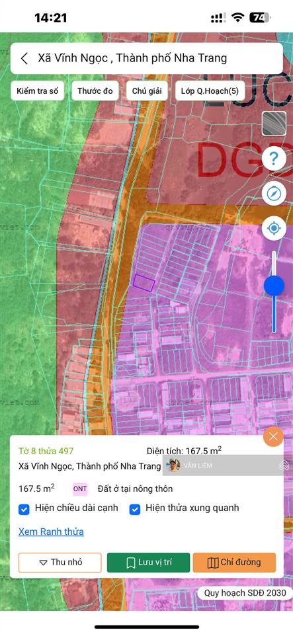Open the question mark help button

pos(274,159)
